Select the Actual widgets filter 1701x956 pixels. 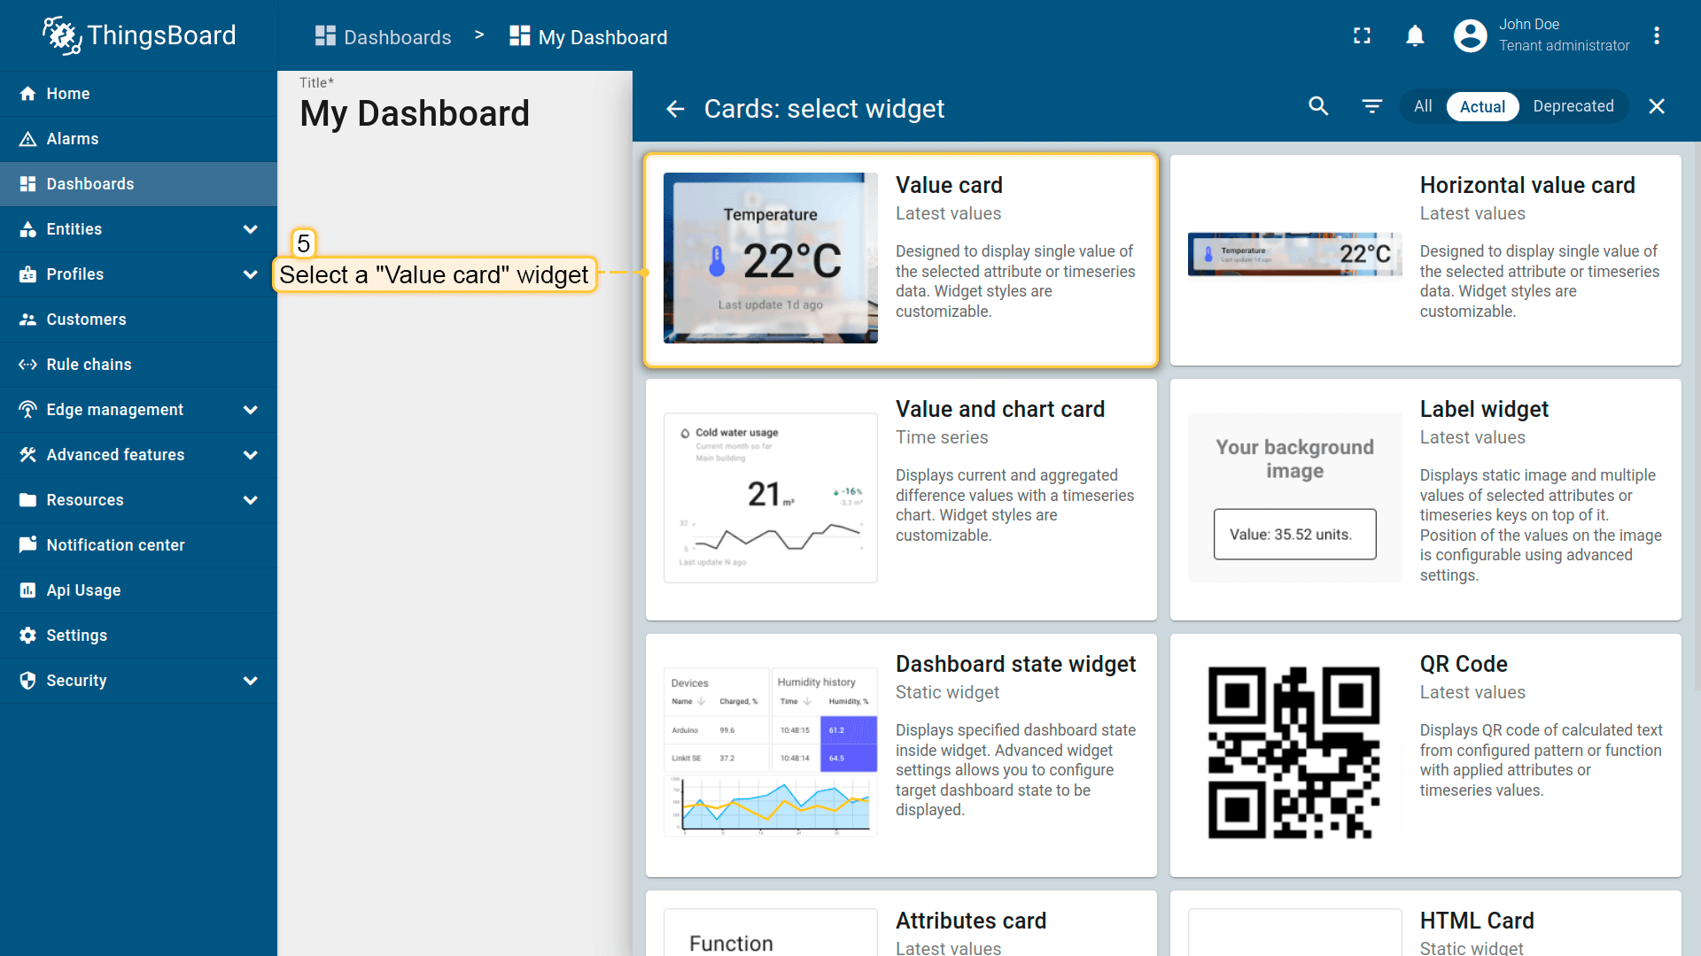(x=1482, y=106)
